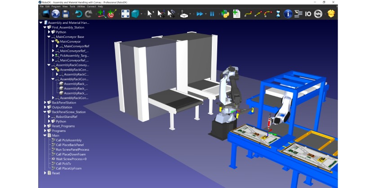Viewport: 376px width, 188px height.
Task: Add a linear move instruction
Action: click(x=258, y=14)
